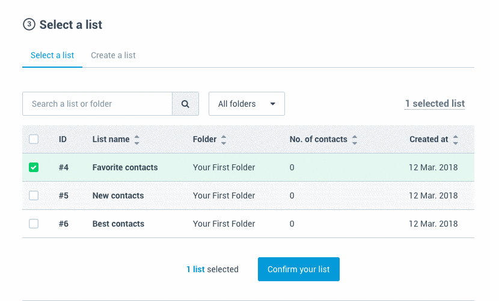
Task: Click the step 3 circle icon
Action: [x=29, y=25]
